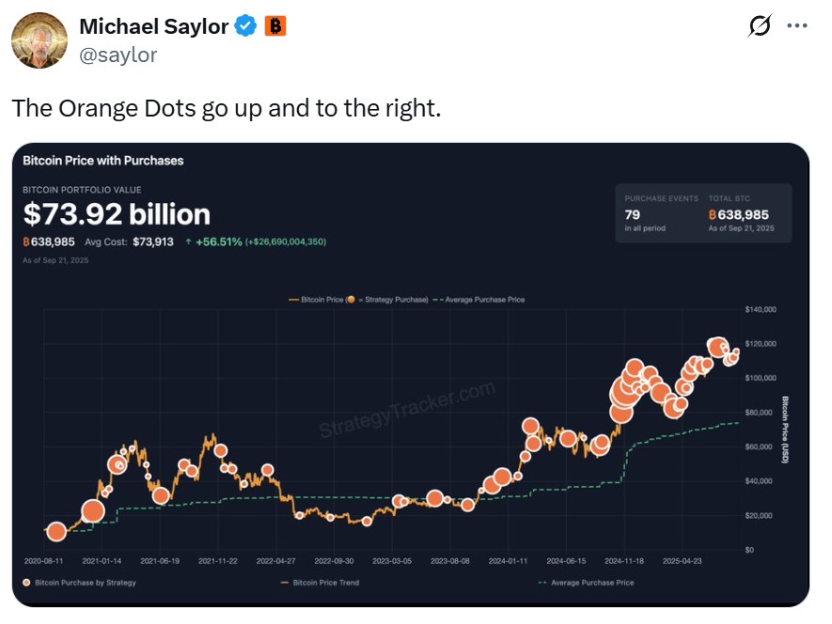This screenshot has height=624, width=832.
Task: Select the large purchase dot near $80,000
Action: tap(621, 413)
